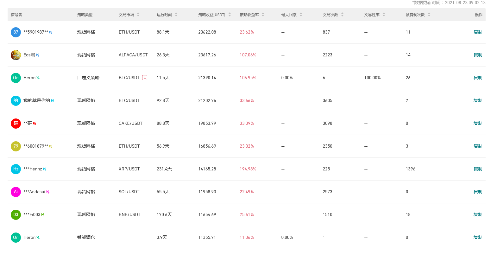
Task: Click the level badge next to 我的就是你的
Action: (53, 101)
